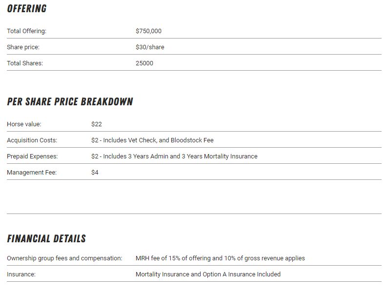Click the Prepaid Expenses label
This screenshot has height=292, width=385.
click(x=32, y=156)
